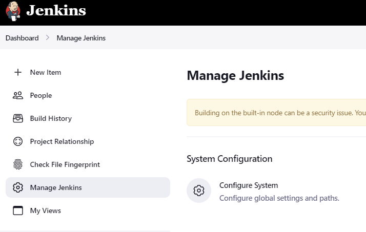Open the Build History sidebar entry
The width and height of the screenshot is (366, 232).
pos(51,118)
